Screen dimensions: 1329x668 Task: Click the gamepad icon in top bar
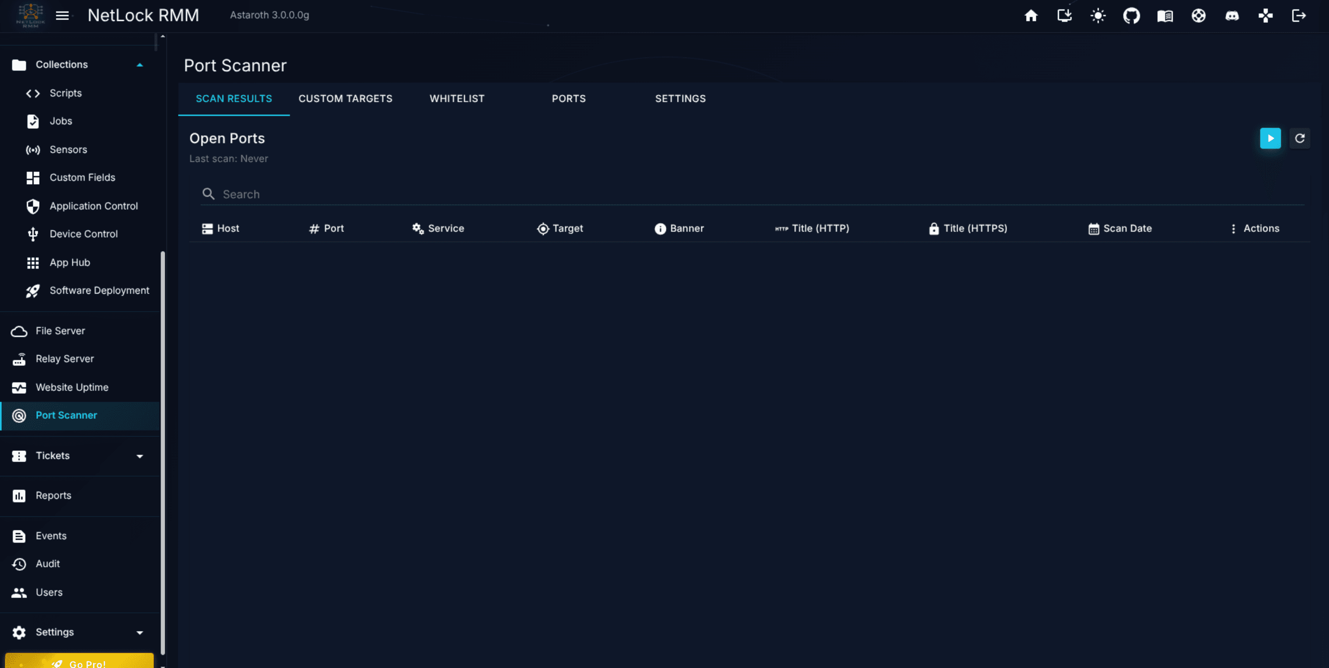(x=1266, y=15)
